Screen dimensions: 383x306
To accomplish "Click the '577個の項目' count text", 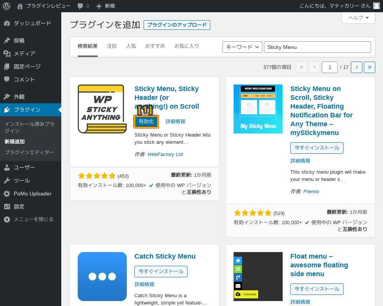I will [x=277, y=67].
